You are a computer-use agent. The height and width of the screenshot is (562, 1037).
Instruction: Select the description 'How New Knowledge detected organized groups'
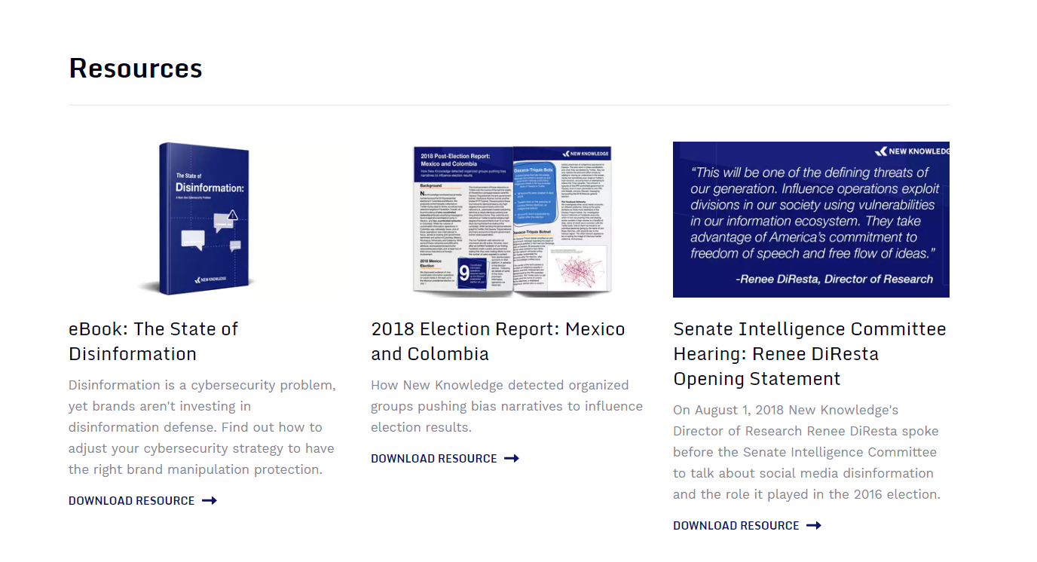(506, 406)
